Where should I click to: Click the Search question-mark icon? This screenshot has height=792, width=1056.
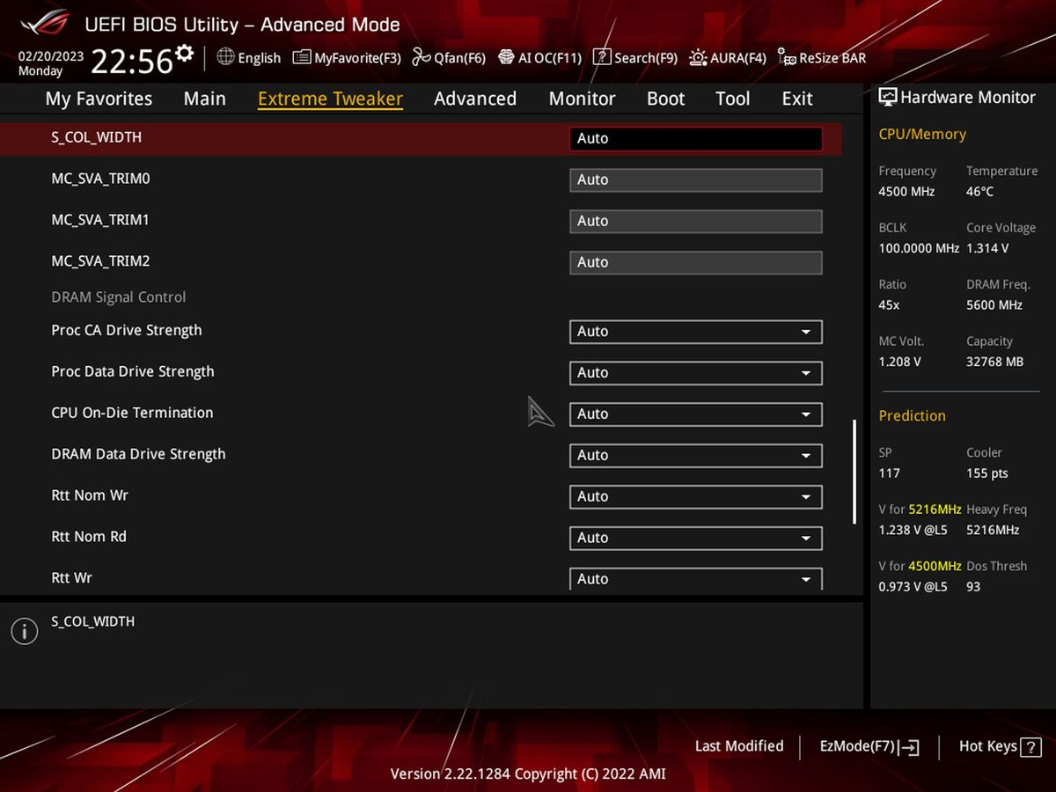(x=602, y=57)
